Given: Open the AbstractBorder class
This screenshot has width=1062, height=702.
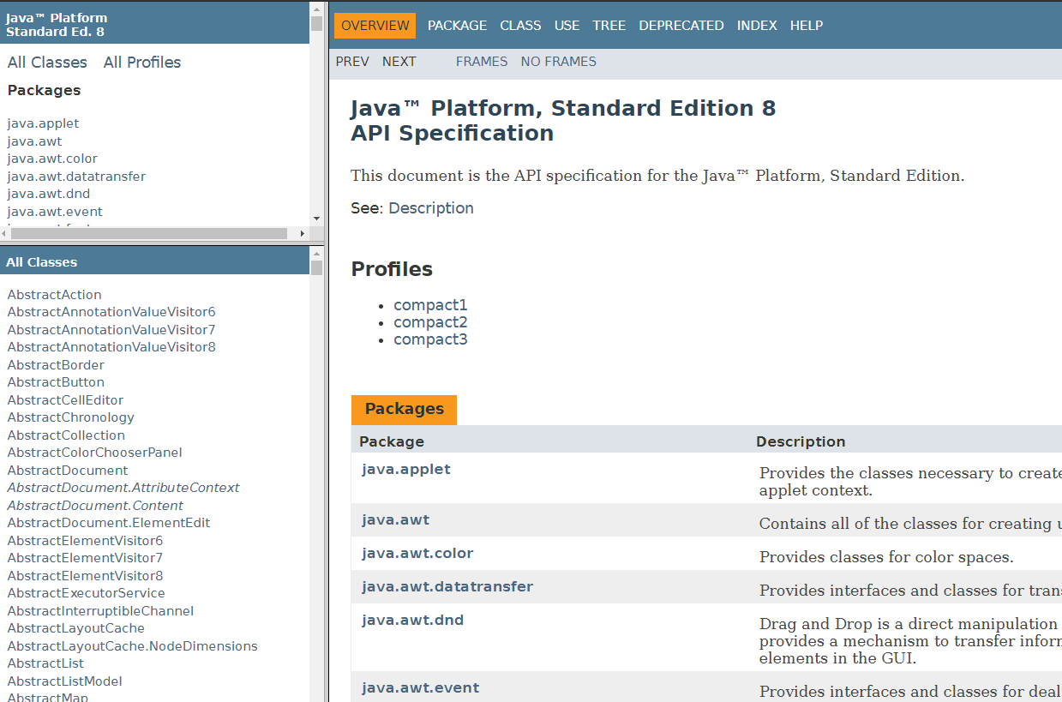Looking at the screenshot, I should pos(56,365).
